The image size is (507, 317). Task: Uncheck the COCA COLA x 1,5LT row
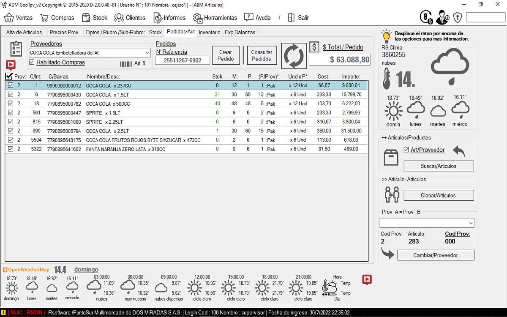coord(11,95)
